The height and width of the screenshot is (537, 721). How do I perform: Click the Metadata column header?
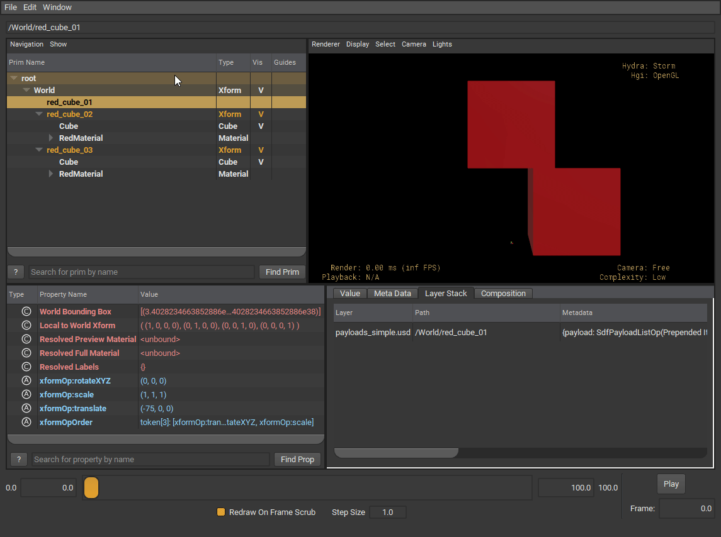(633, 313)
